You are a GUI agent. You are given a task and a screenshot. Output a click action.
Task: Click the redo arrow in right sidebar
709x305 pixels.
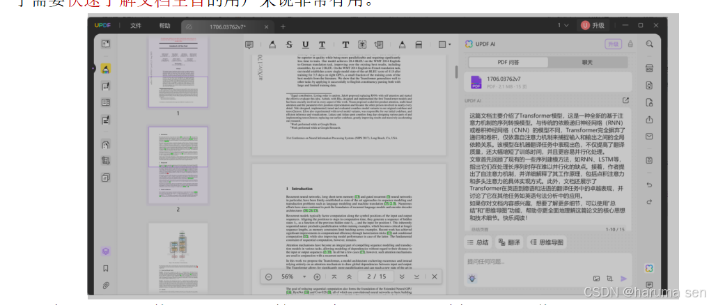tap(649, 201)
